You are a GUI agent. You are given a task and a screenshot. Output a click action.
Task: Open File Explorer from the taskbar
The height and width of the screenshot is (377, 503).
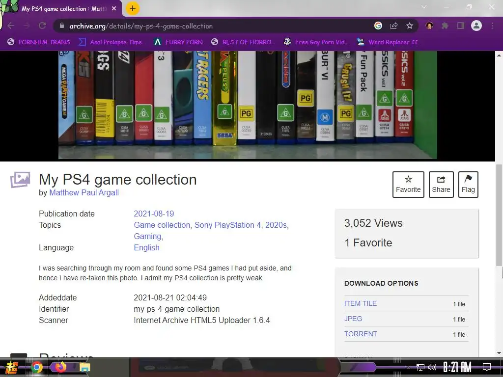pyautogui.click(x=85, y=367)
